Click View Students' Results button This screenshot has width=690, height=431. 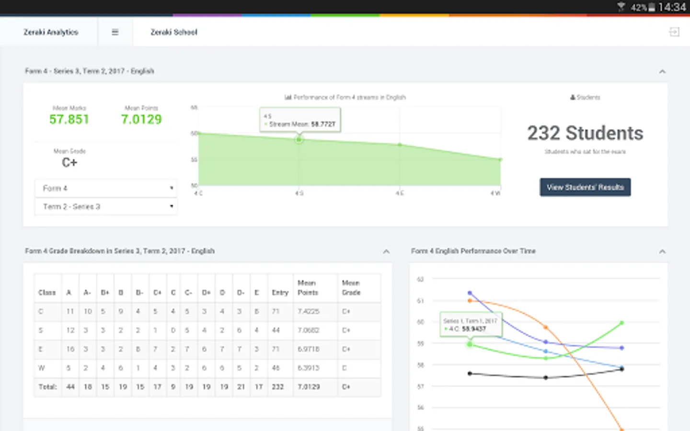(x=585, y=187)
